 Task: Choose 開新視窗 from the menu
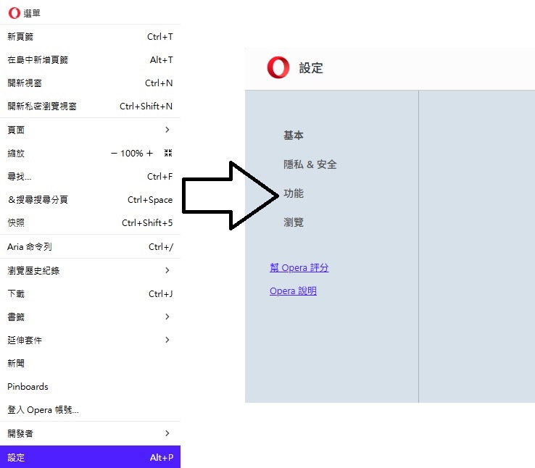pos(90,83)
